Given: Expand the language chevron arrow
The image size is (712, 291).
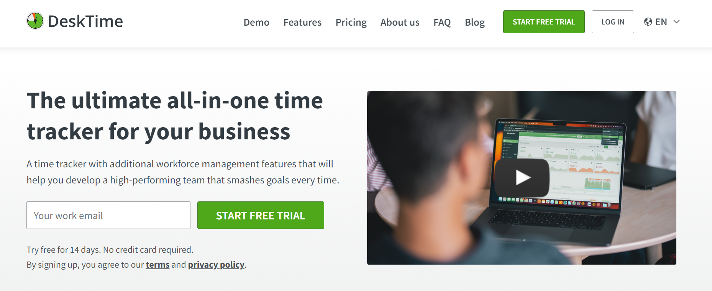Looking at the screenshot, I should 677,22.
